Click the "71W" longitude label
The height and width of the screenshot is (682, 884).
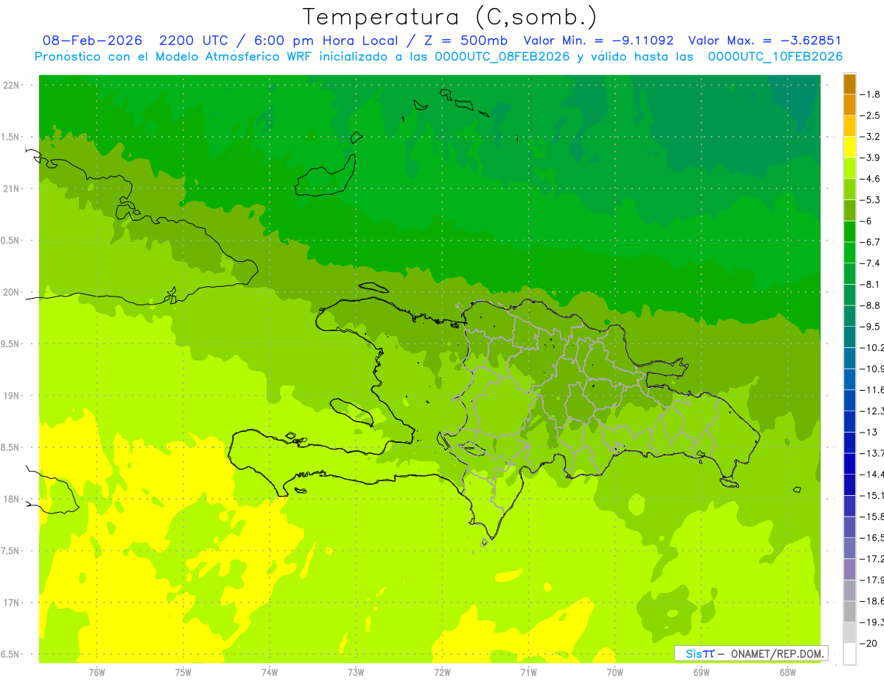(528, 672)
